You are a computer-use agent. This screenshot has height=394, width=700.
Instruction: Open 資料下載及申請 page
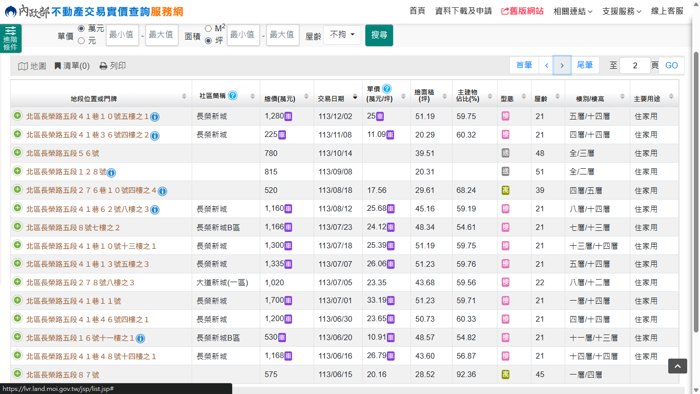click(463, 11)
